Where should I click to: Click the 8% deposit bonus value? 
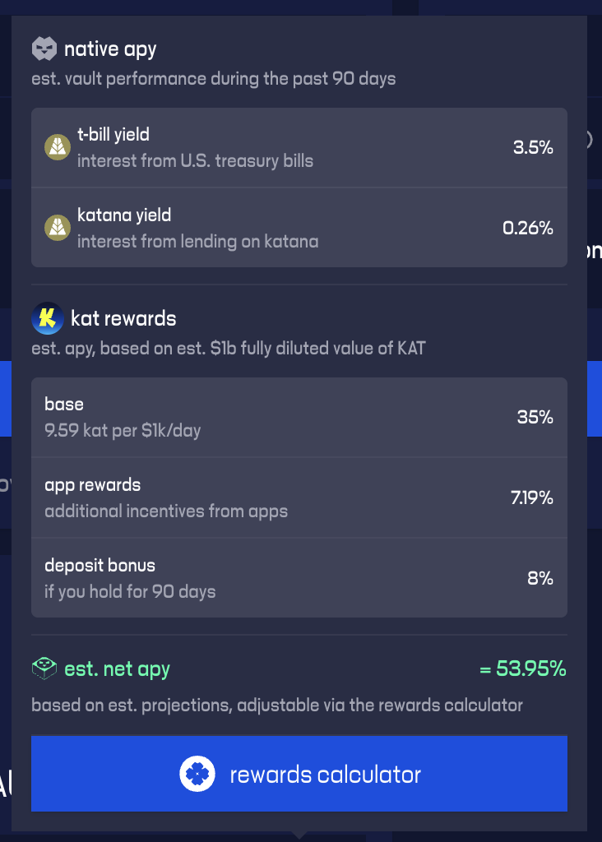pyautogui.click(x=539, y=578)
